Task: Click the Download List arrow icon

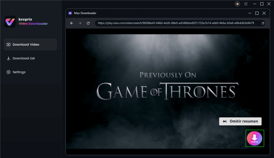Action: (x=8, y=58)
